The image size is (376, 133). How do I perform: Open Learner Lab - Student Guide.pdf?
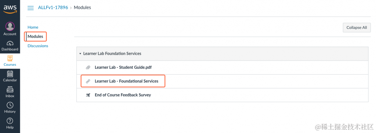[x=123, y=68]
